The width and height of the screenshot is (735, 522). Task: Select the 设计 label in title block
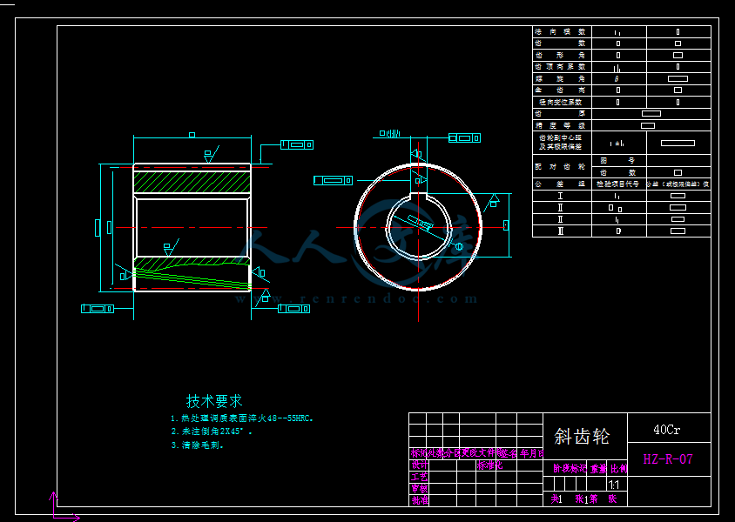[420, 465]
